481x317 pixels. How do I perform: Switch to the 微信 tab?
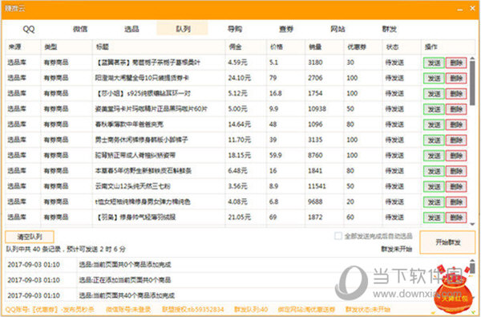(80, 29)
